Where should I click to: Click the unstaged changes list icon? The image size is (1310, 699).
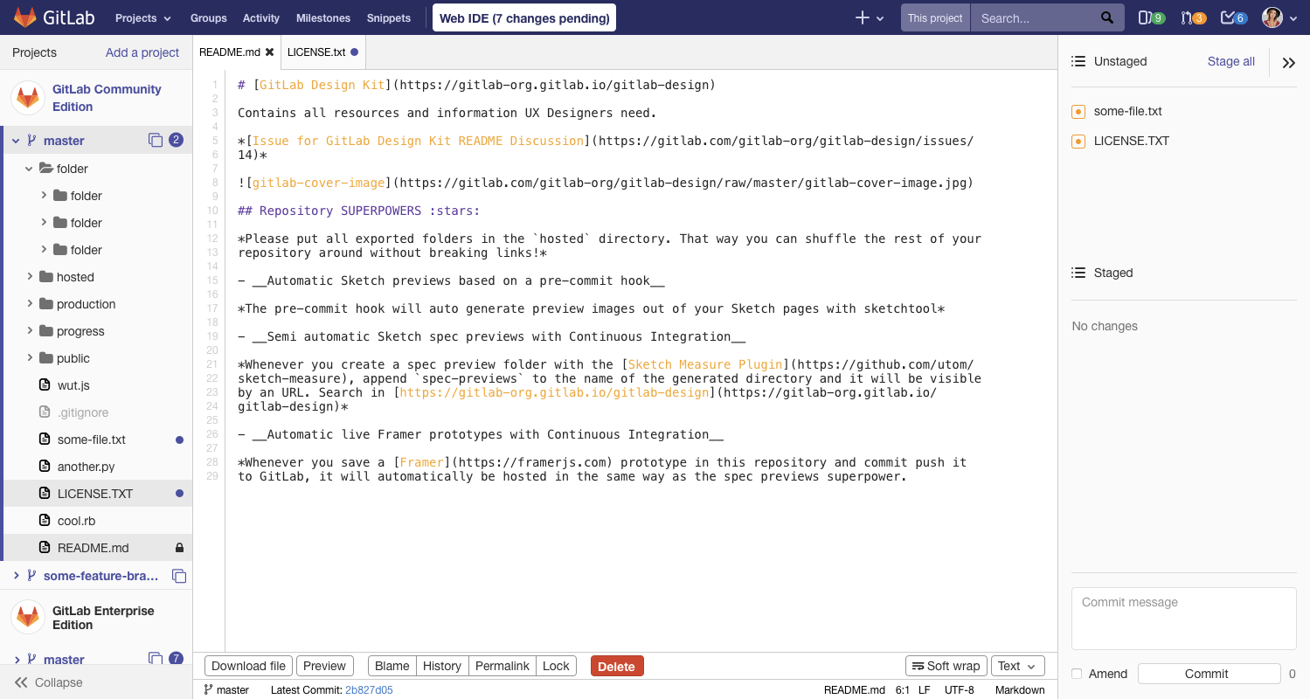click(1080, 61)
